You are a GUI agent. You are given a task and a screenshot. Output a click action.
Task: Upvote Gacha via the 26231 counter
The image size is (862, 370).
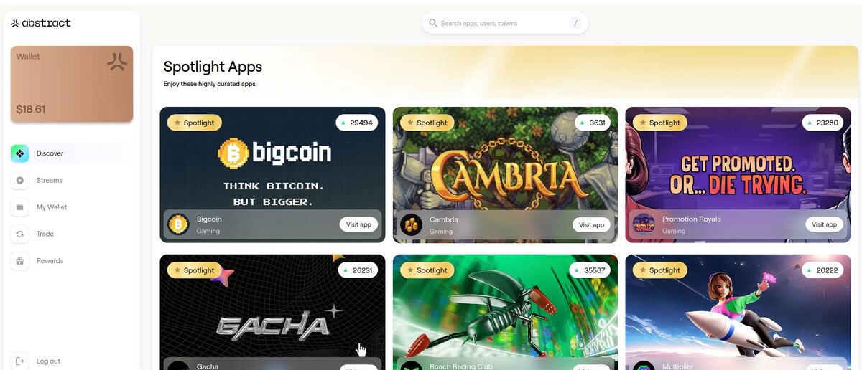[357, 270]
